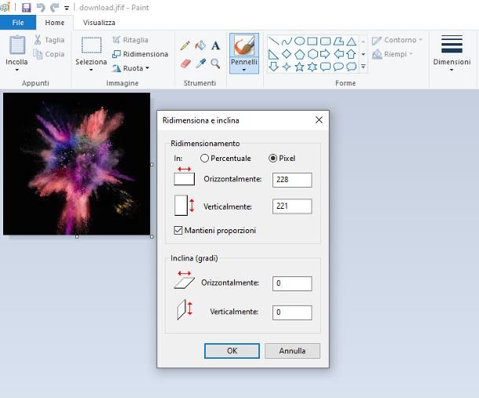Select the Fill with color bucket tool
This screenshot has width=479, height=398.
point(200,46)
